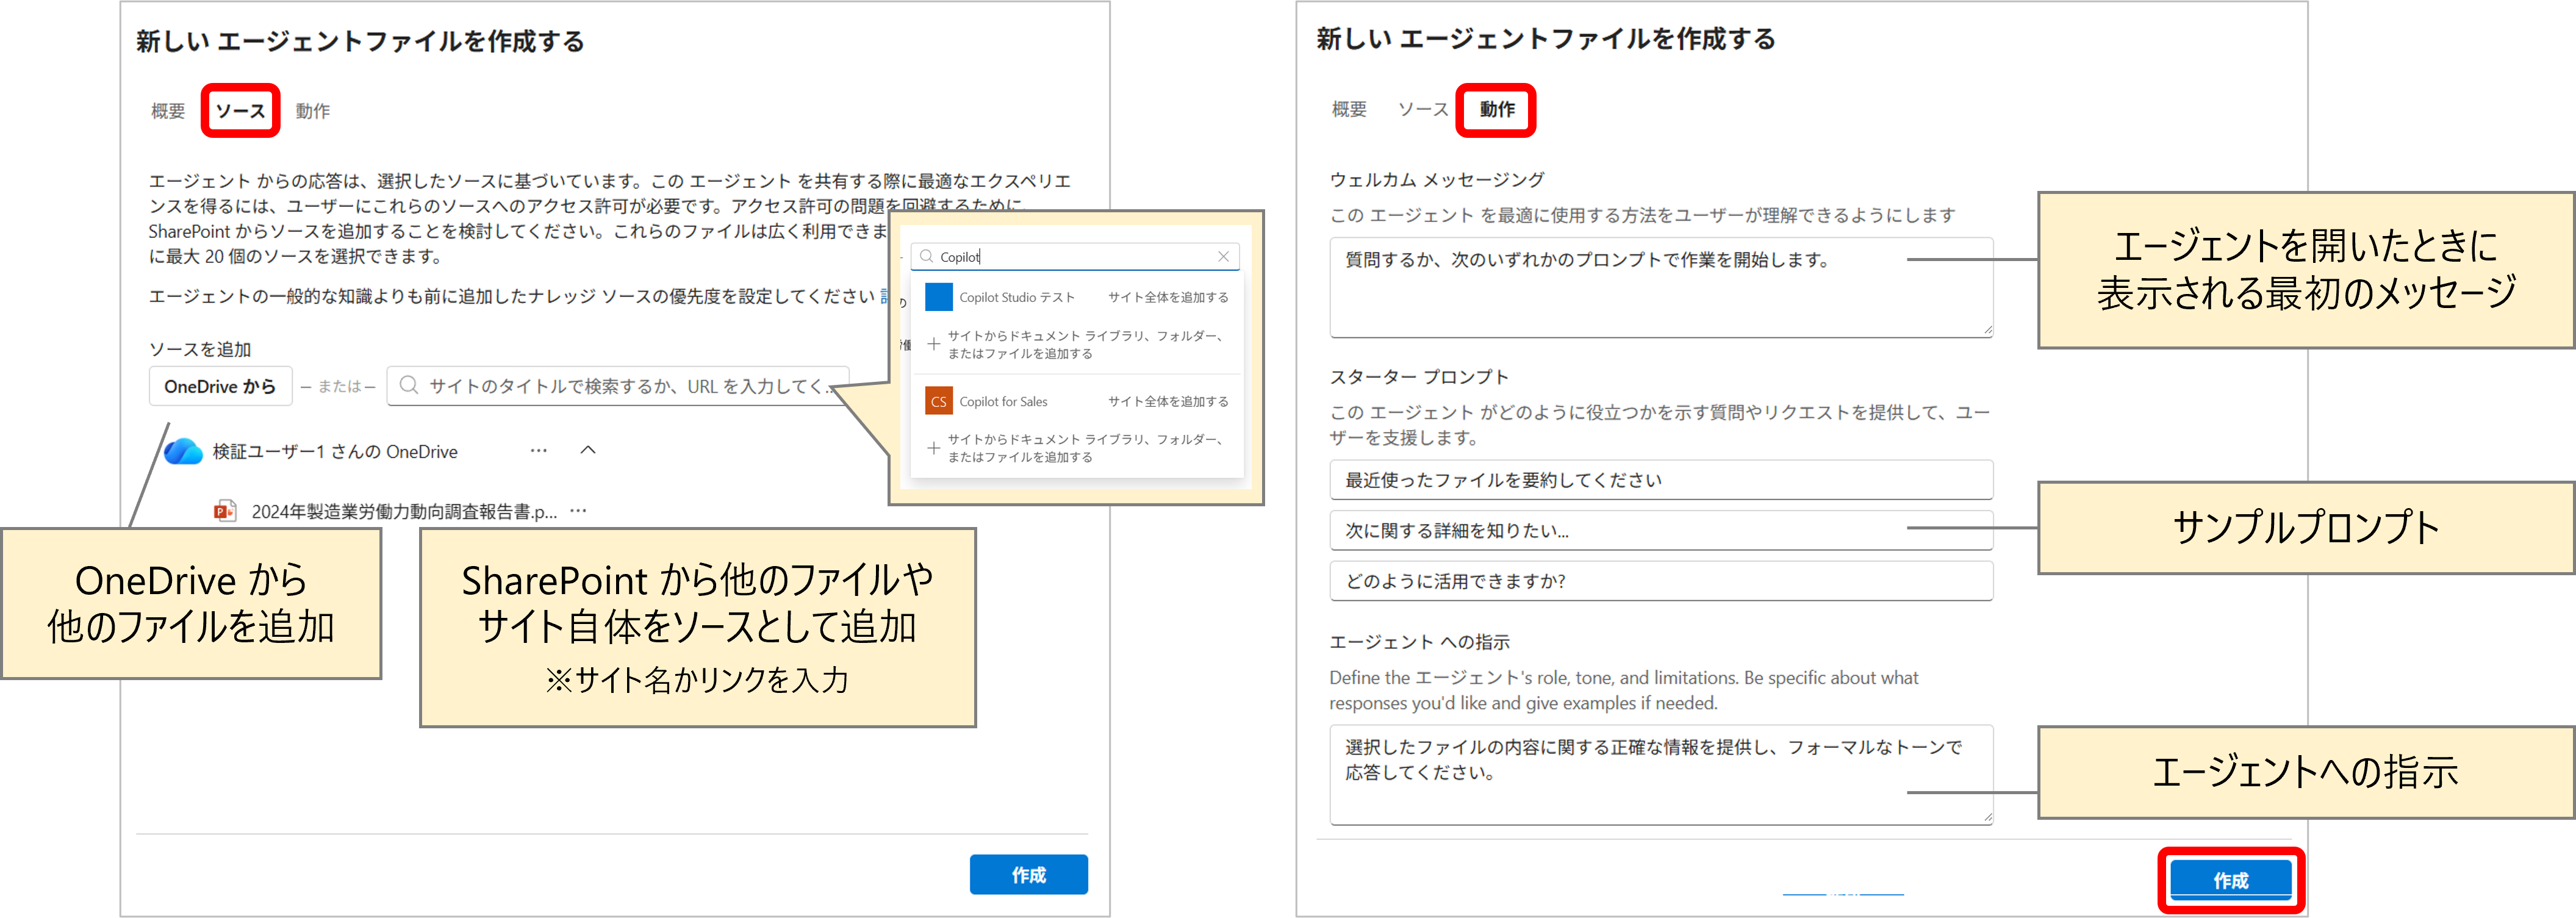Screen dimensions: 2576x918
Task: Click the Copilot Studio テスト site icon
Action: click(x=938, y=297)
